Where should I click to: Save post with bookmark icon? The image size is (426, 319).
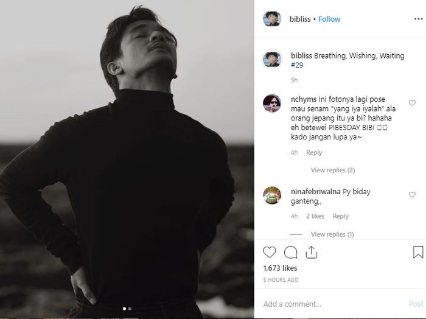point(418,252)
